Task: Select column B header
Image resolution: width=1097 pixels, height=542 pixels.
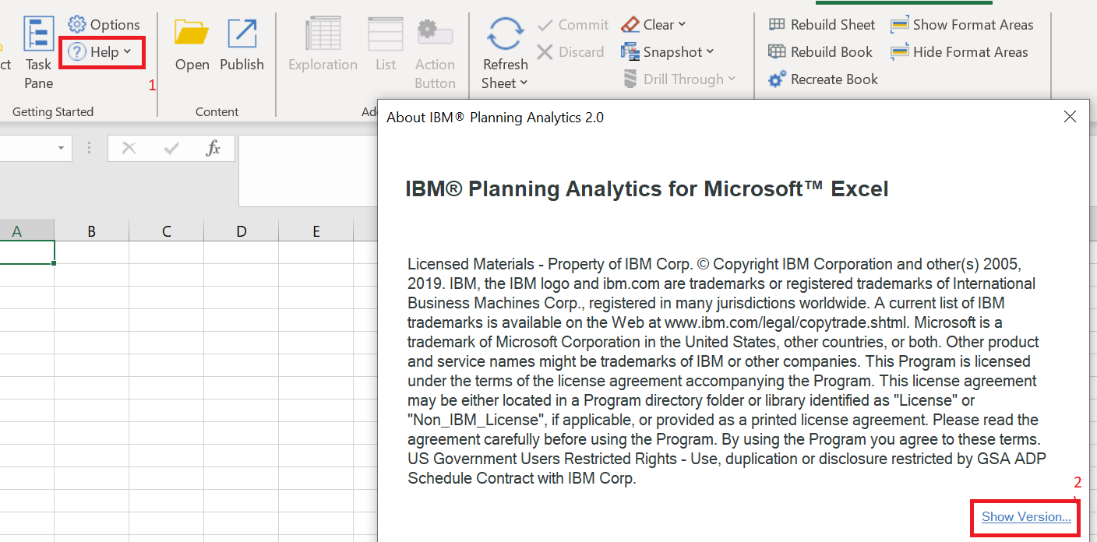Action: coord(92,231)
